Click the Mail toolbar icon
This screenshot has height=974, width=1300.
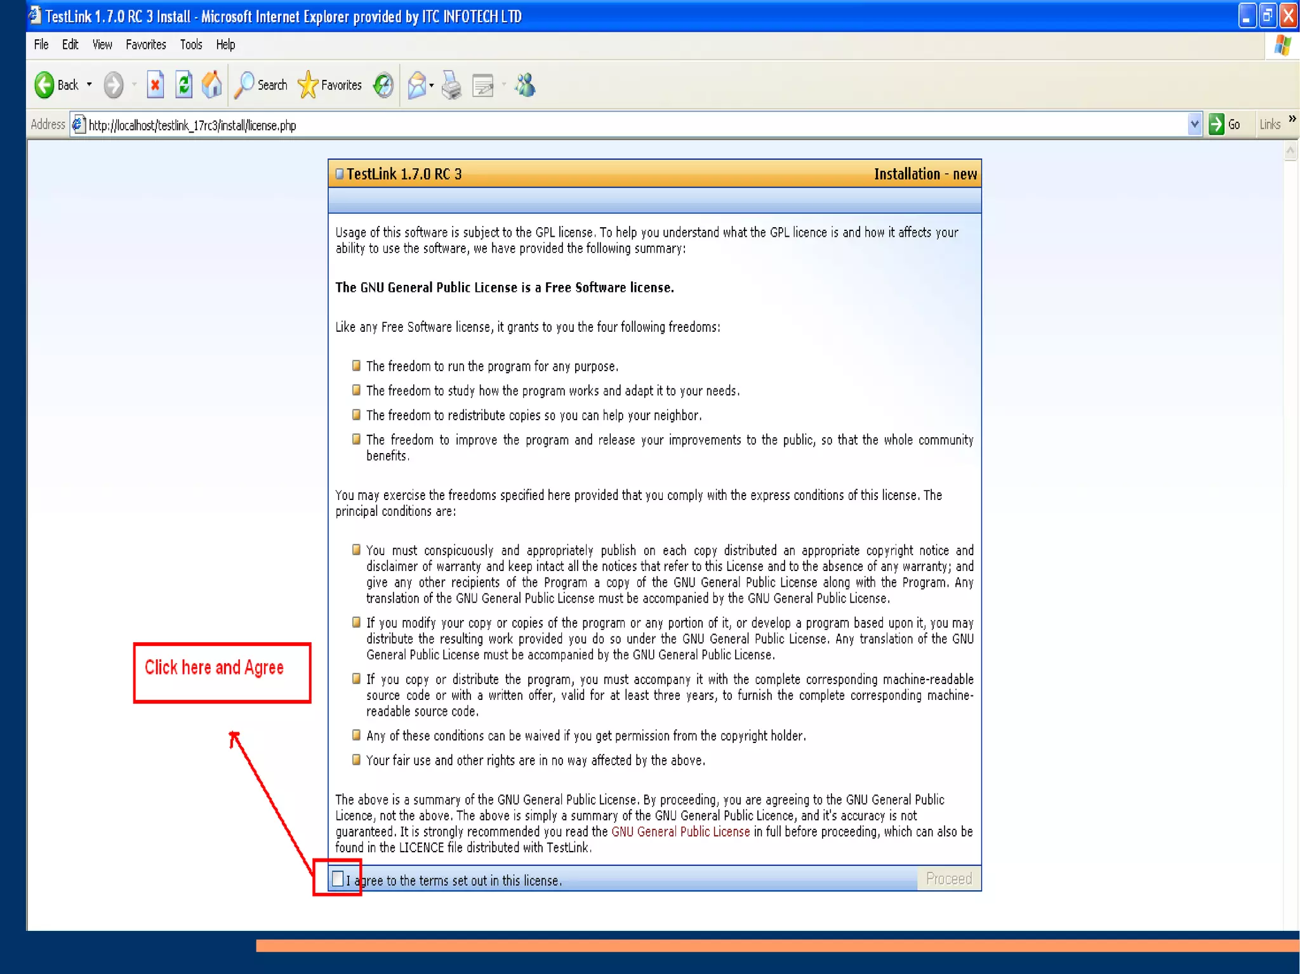(x=416, y=85)
